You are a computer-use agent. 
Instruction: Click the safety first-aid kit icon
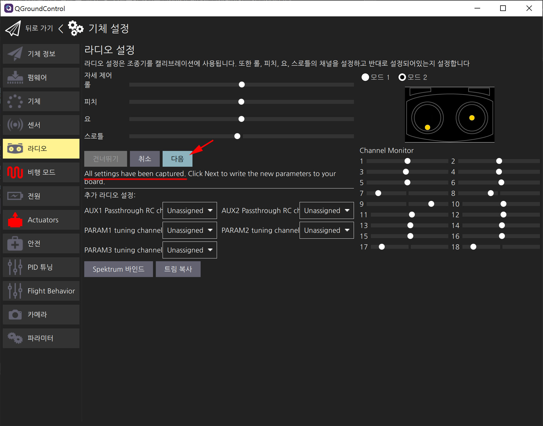coord(15,243)
